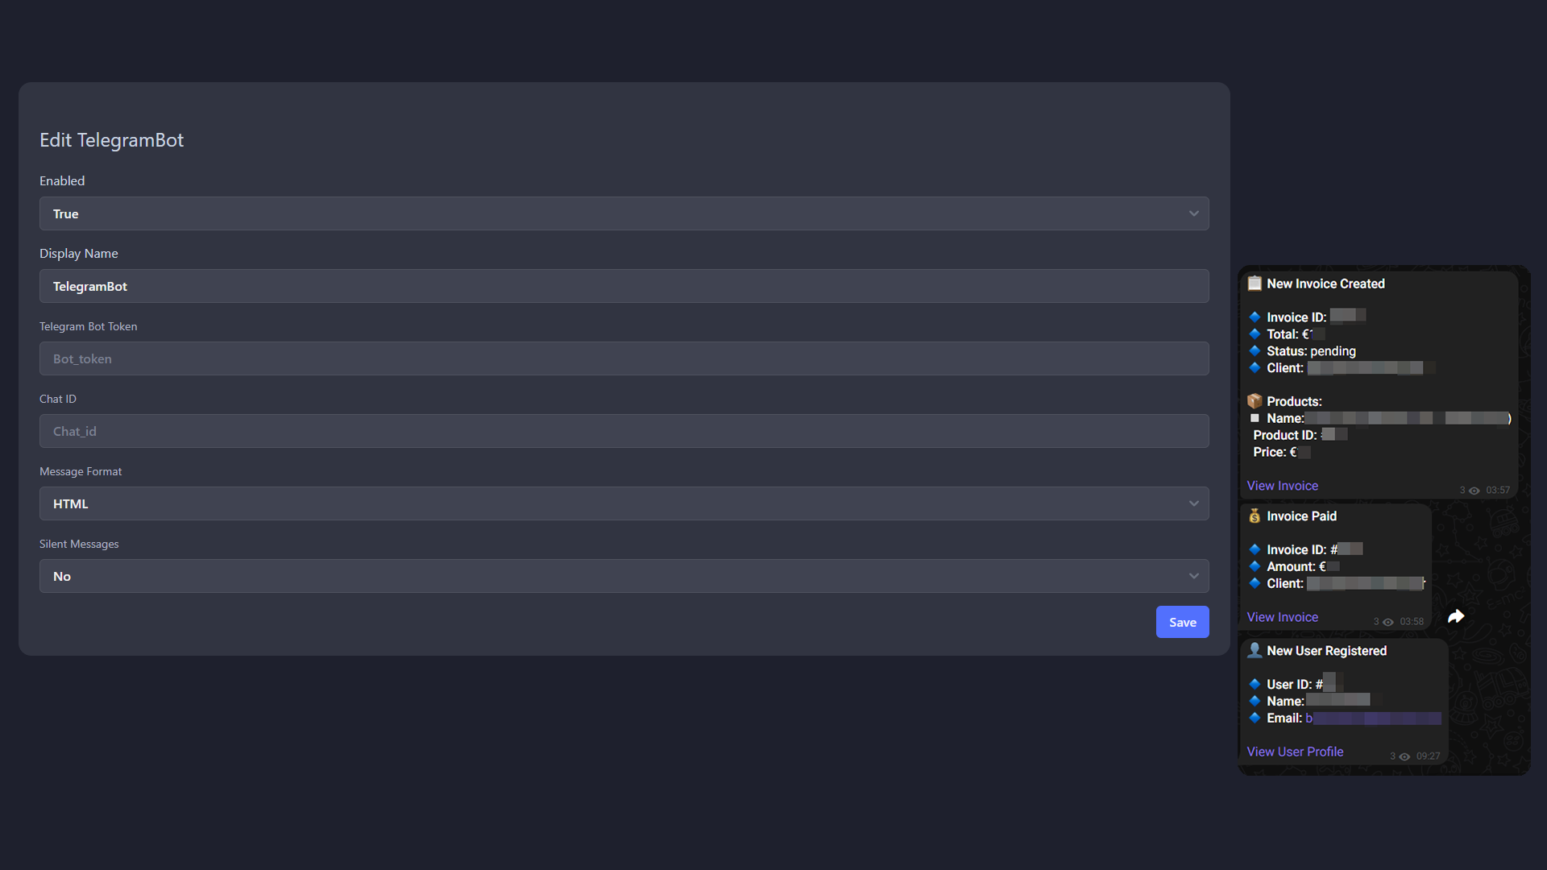This screenshot has width=1547, height=870.
Task: Open the Enabled dropdown set to True
Action: point(624,213)
